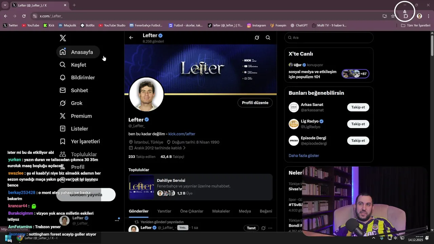The image size is (434, 244).
Task: Click the install app icon in the address bar
Action: coord(384,16)
